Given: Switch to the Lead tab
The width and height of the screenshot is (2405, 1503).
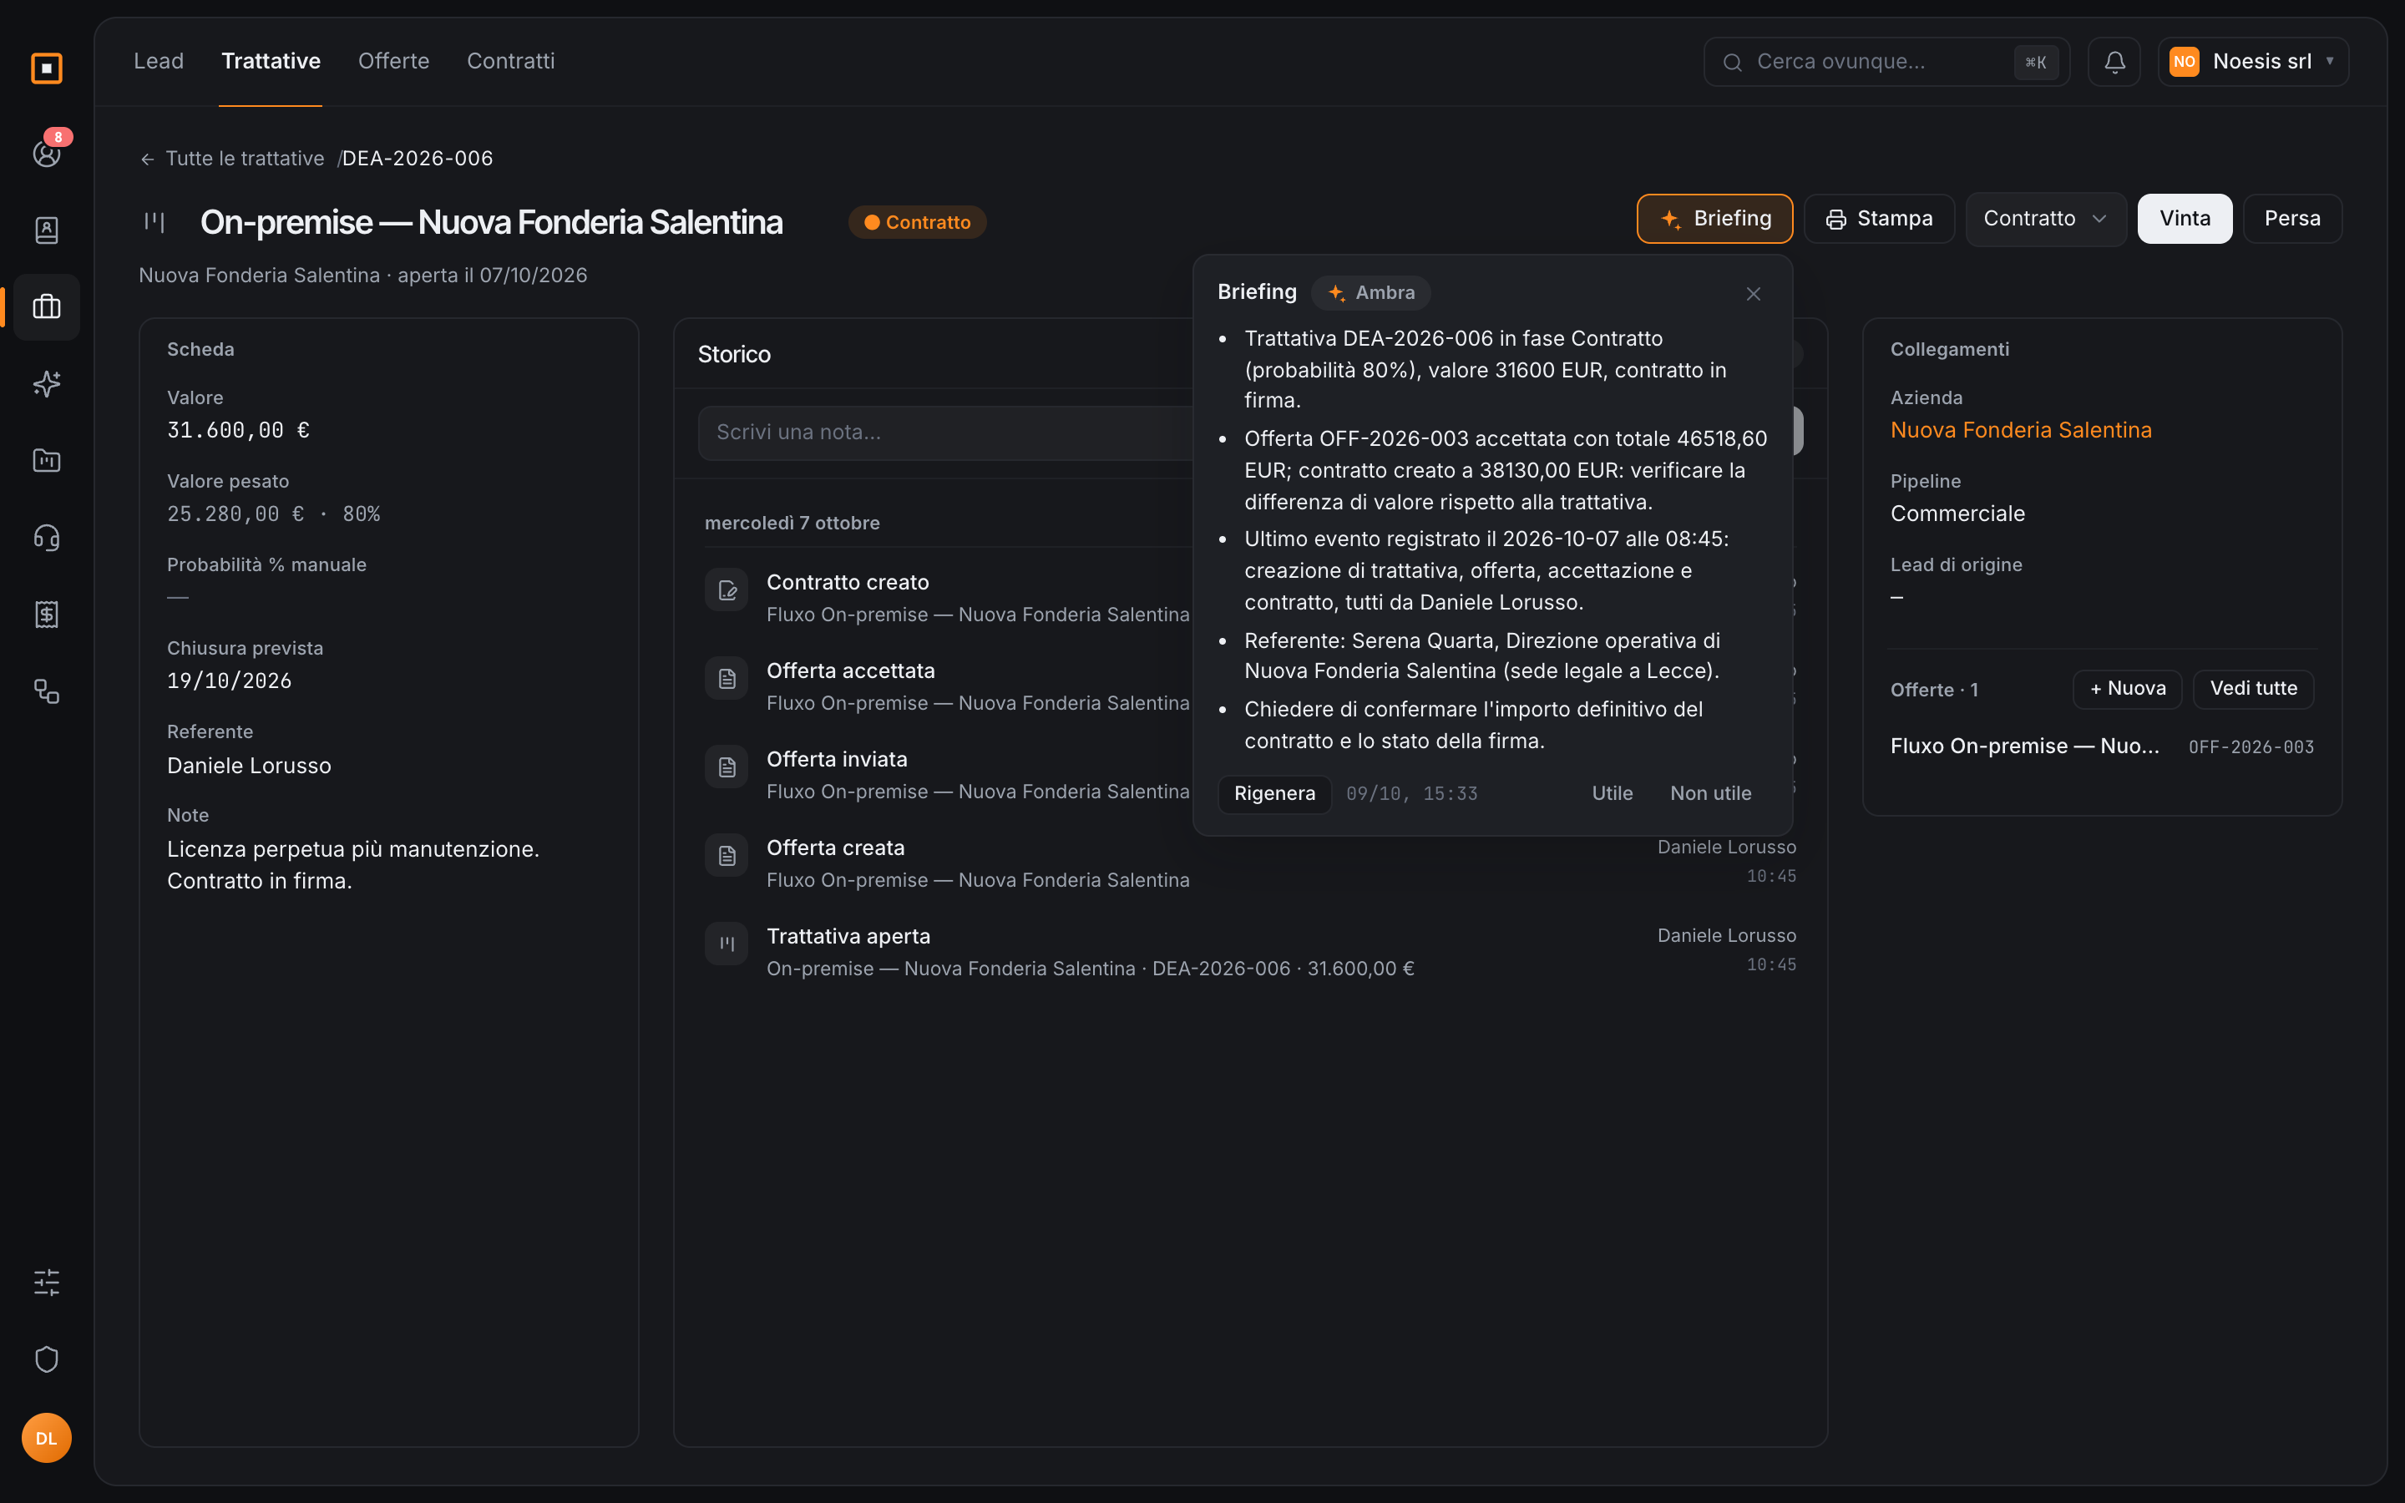Looking at the screenshot, I should pyautogui.click(x=159, y=61).
